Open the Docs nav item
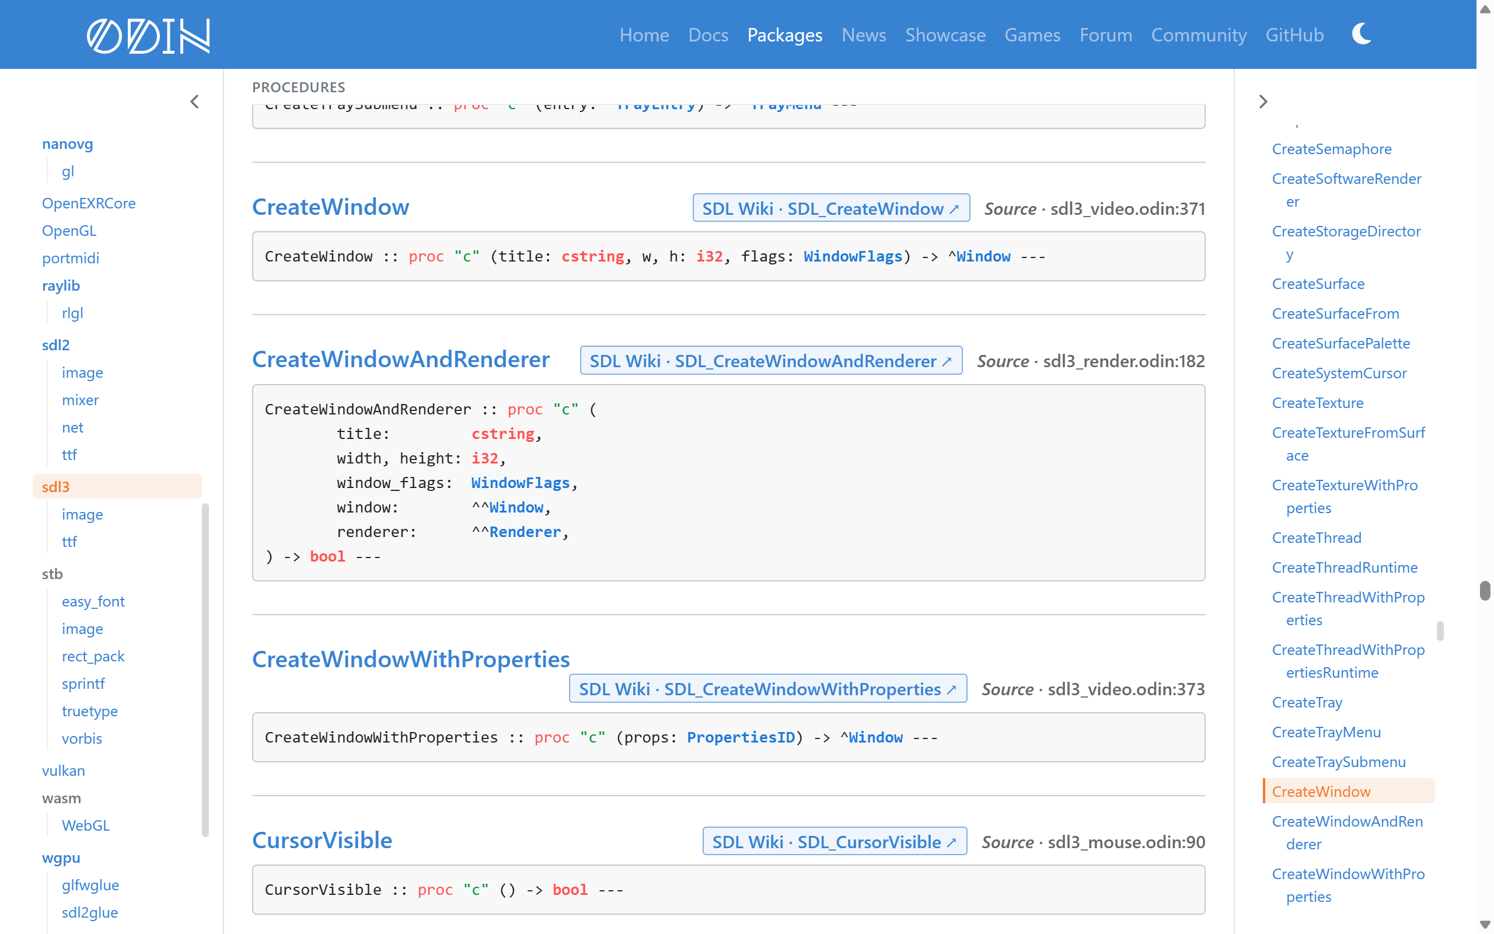Image resolution: width=1494 pixels, height=934 pixels. pos(708,34)
